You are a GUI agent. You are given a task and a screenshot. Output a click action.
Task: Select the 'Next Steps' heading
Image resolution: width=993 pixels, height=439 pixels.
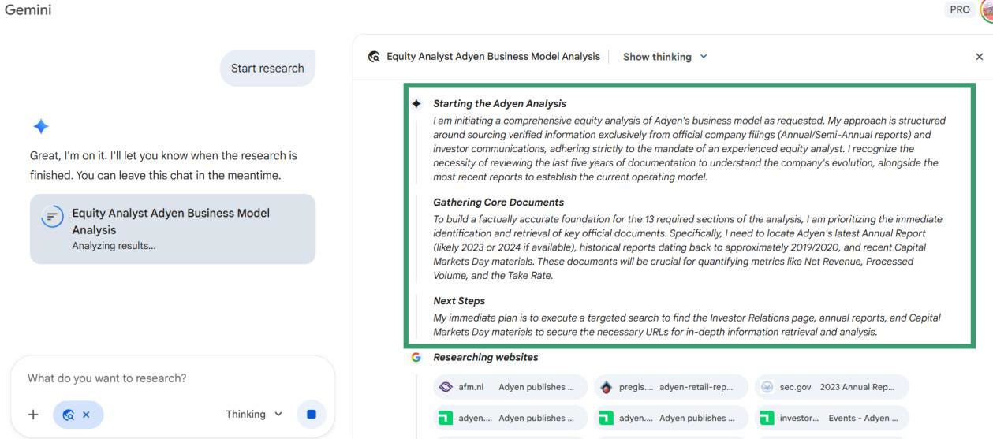(459, 301)
